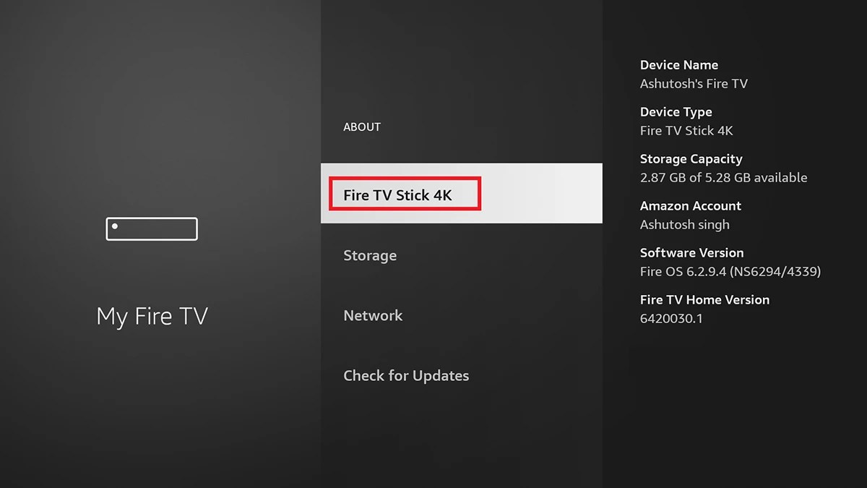Click the My Fire TV label
867x488 pixels.
click(x=151, y=315)
